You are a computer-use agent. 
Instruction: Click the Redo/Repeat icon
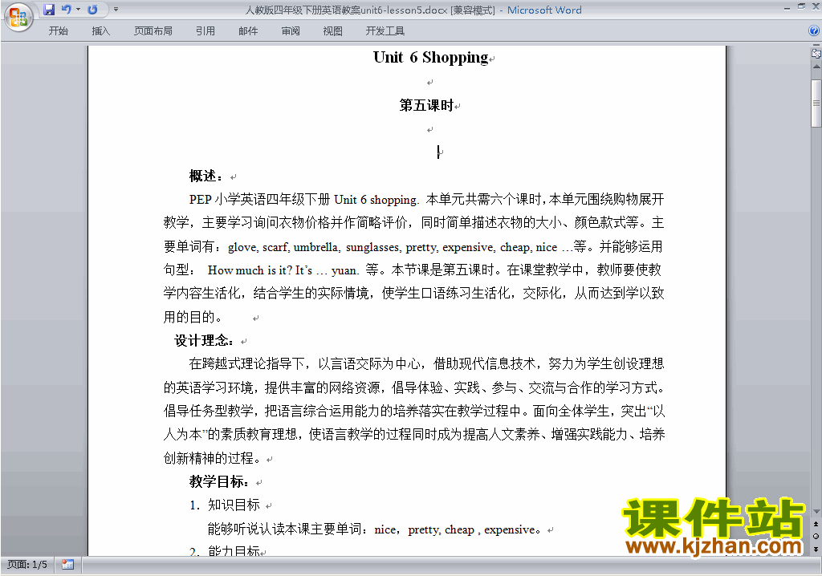(x=92, y=10)
